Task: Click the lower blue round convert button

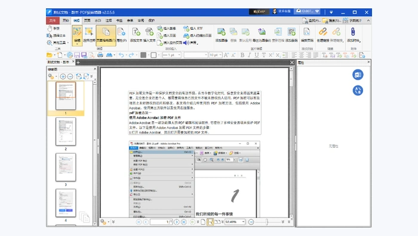Action: pyautogui.click(x=358, y=90)
